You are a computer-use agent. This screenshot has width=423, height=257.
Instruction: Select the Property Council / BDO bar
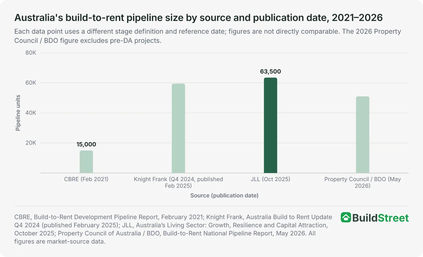click(363, 135)
